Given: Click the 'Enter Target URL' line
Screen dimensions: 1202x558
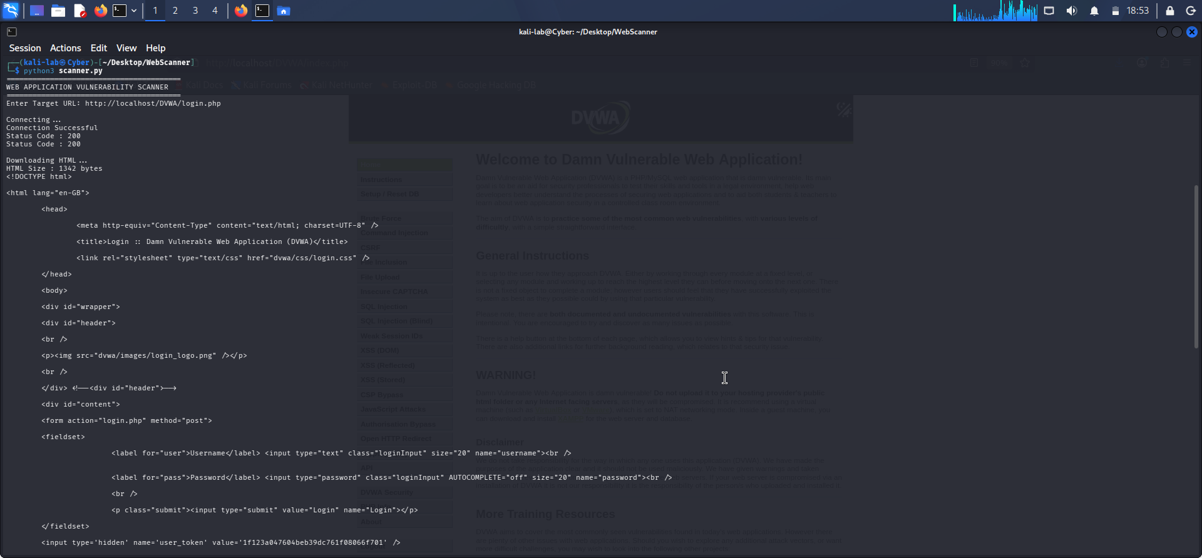Looking at the screenshot, I should 113,103.
